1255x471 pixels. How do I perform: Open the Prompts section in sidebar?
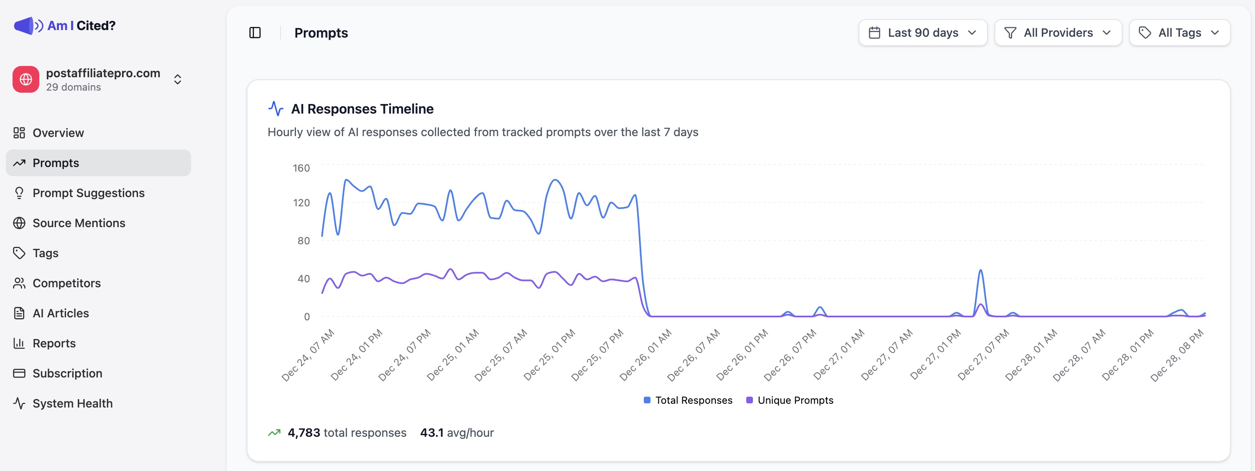coord(55,162)
